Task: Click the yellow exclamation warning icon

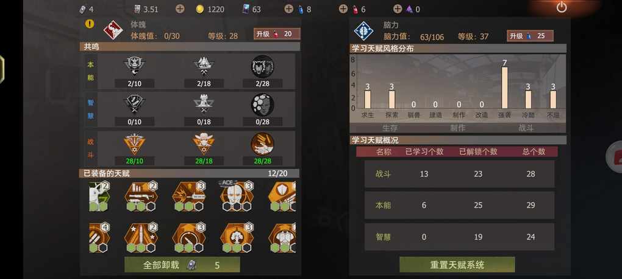Action: click(90, 24)
